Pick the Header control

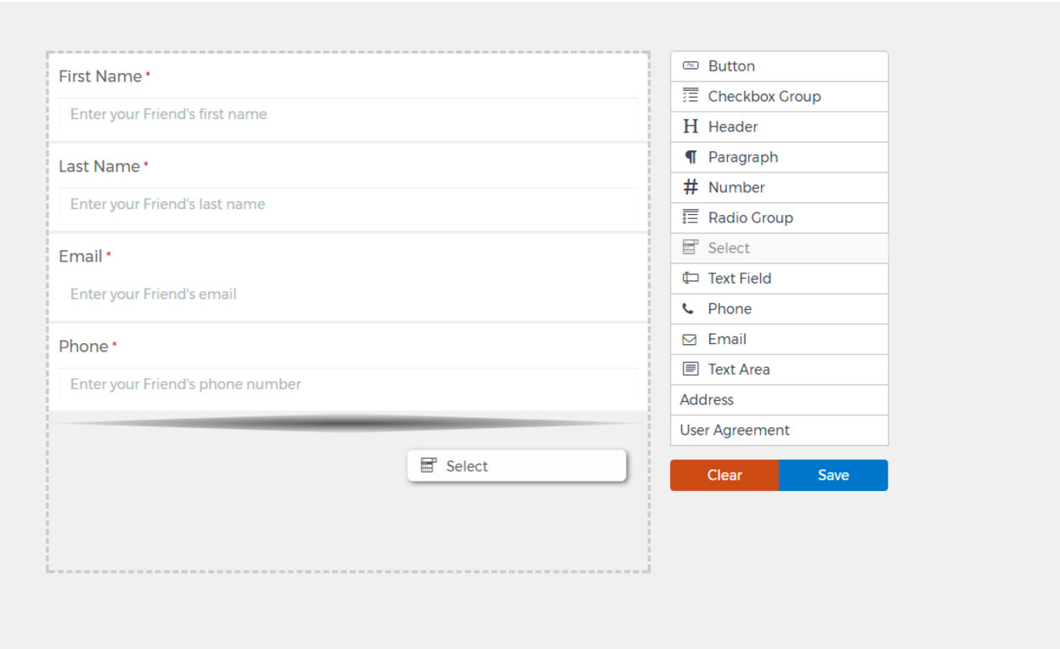(779, 127)
